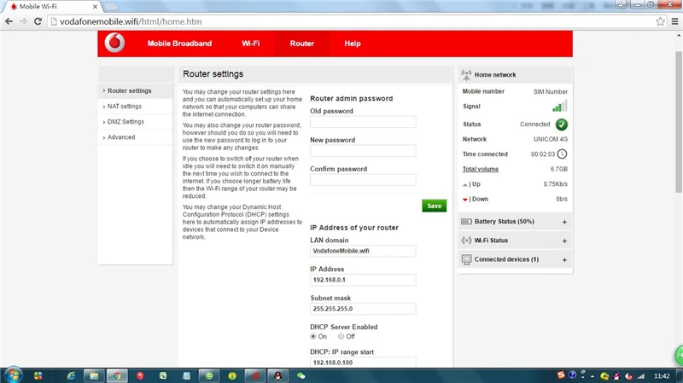The height and width of the screenshot is (383, 683).
Task: Focus the Old password field
Action: click(x=363, y=122)
